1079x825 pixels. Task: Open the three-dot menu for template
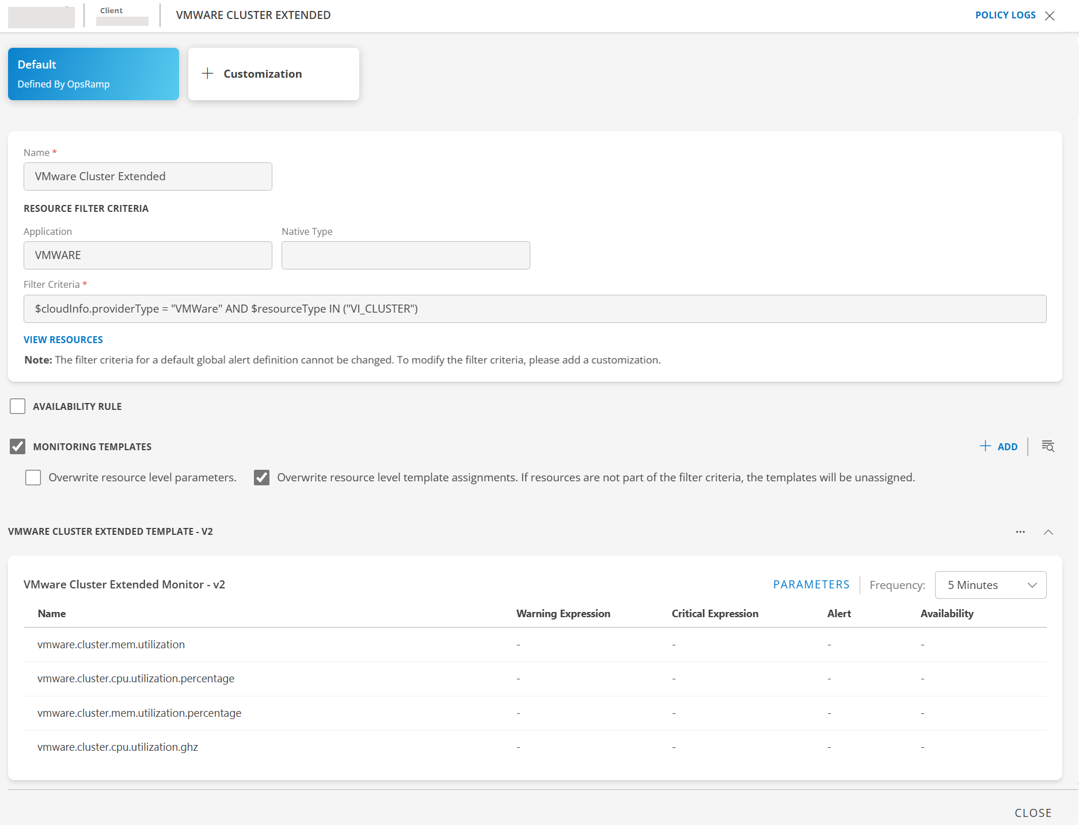click(x=1020, y=532)
